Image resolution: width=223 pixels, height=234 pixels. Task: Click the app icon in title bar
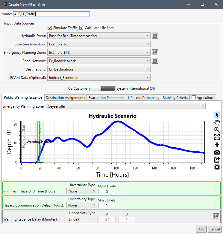[x=4, y=4]
